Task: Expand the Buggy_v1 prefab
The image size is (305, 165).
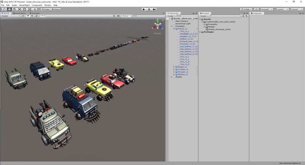Action: (174, 67)
